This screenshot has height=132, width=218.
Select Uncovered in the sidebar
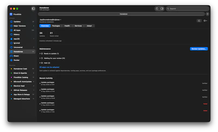pyautogui.click(x=22, y=47)
